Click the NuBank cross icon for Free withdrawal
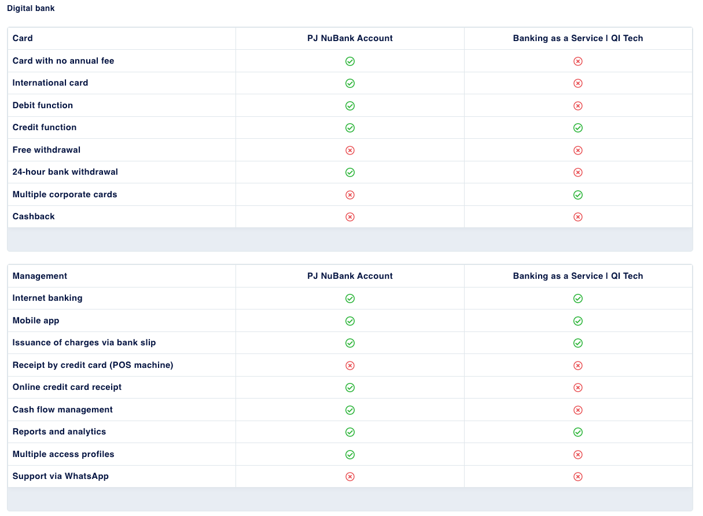 pos(350,150)
